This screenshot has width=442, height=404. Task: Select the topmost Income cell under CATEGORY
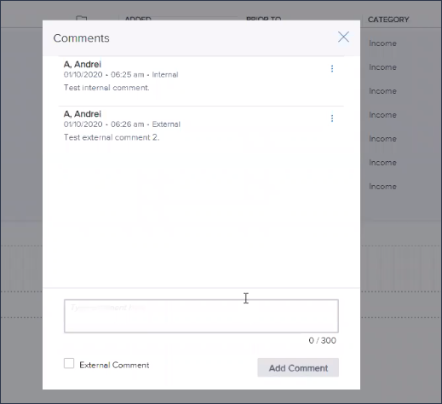(x=382, y=43)
